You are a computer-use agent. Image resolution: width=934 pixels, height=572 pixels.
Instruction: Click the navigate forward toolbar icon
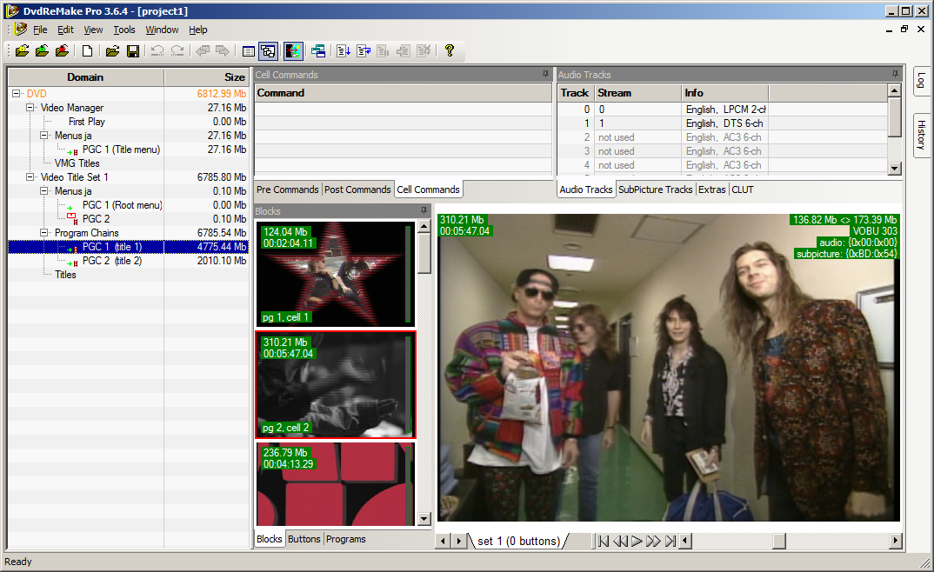pos(223,51)
